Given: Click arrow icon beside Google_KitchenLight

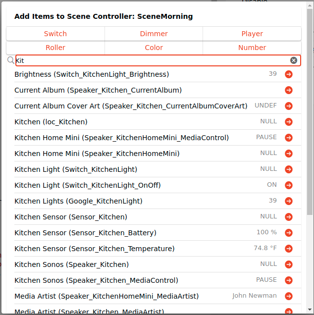Looking at the screenshot, I should click(289, 201).
